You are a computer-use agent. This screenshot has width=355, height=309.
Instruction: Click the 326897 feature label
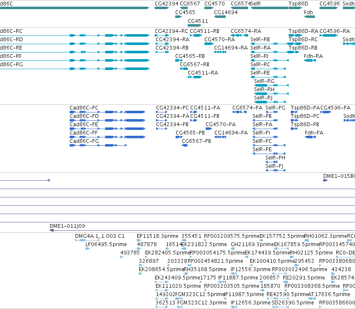[x=149, y=261]
